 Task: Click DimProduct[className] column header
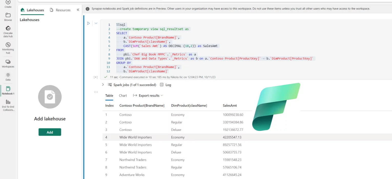pos(189,105)
